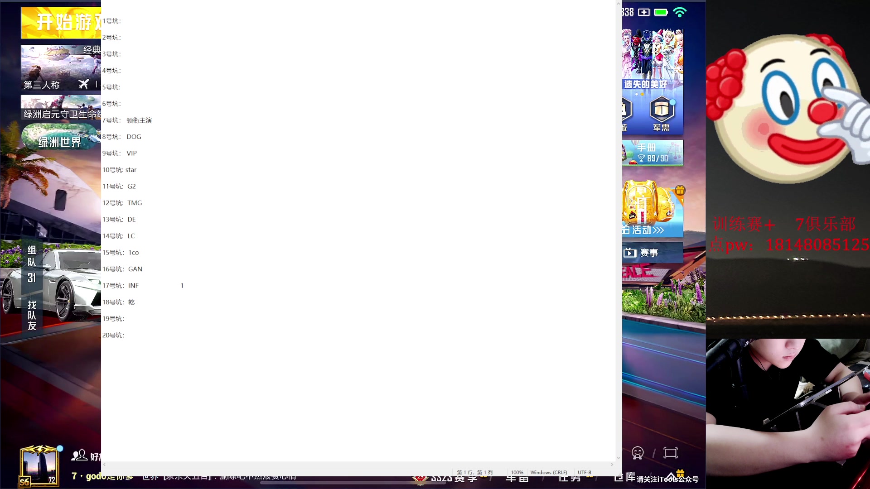Click the 第1行, 第1列 cursor position entry
Image resolution: width=870 pixels, height=489 pixels.
point(474,472)
